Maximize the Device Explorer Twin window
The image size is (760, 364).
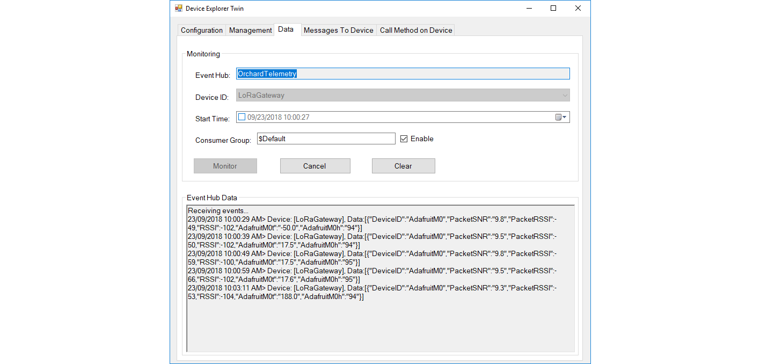click(553, 9)
